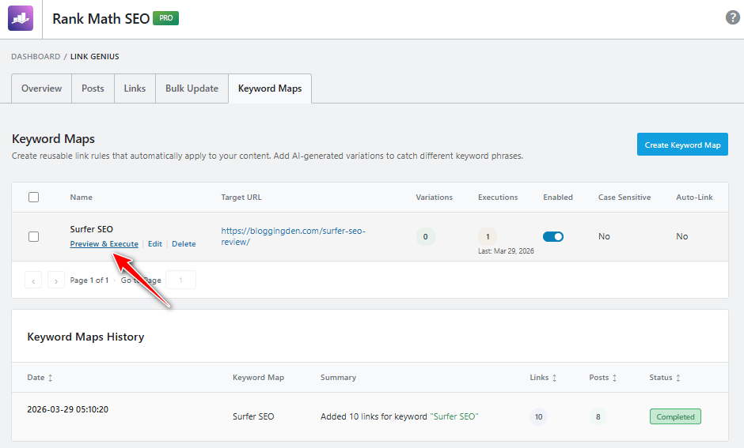The height and width of the screenshot is (448, 744).
Task: Switch to the Posts tab
Action: pos(93,88)
